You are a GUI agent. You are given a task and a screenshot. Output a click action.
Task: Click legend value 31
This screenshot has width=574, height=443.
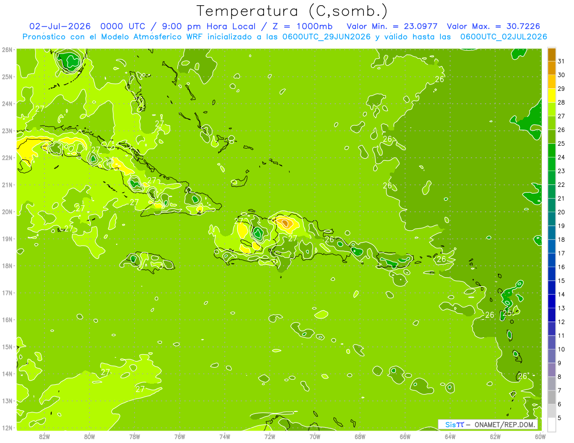coord(562,61)
